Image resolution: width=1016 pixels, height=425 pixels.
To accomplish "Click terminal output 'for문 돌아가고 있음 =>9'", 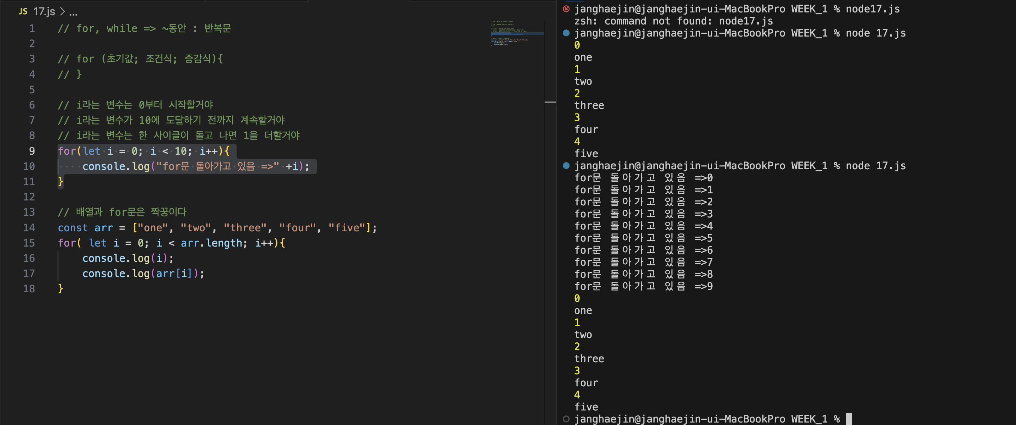I will (643, 286).
